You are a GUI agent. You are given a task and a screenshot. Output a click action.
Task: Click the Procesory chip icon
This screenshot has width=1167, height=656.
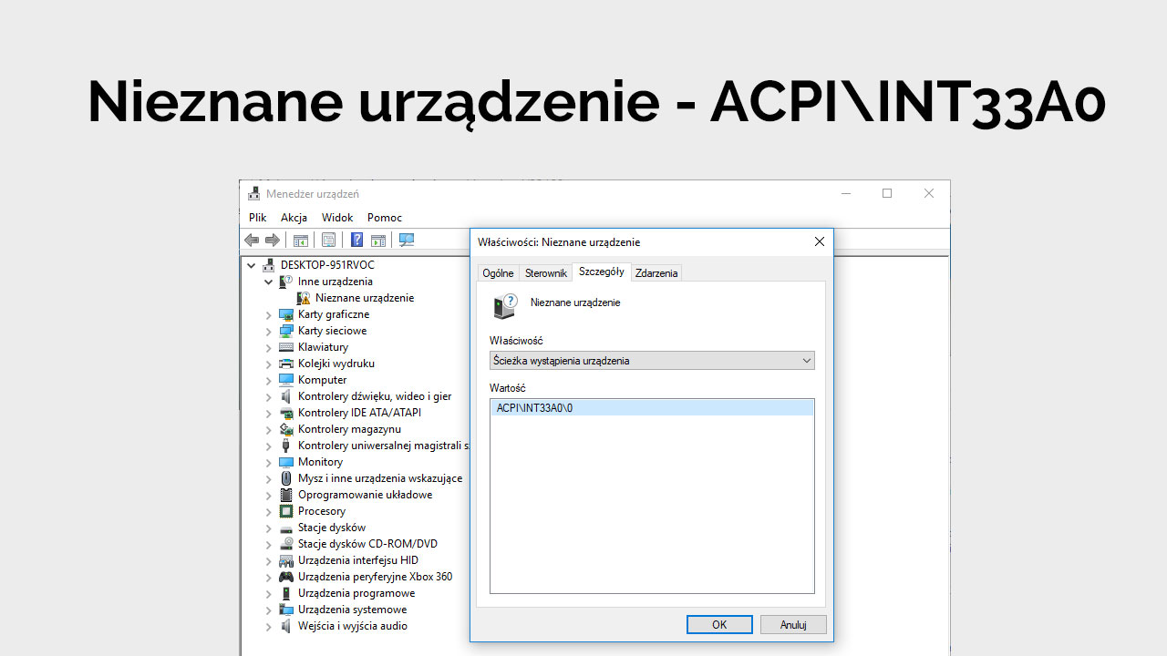286,511
